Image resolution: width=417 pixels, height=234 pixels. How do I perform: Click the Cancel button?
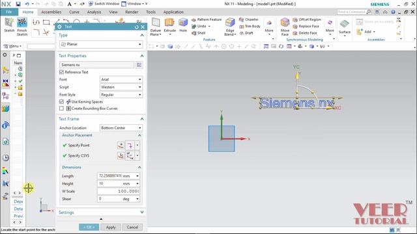click(132, 227)
